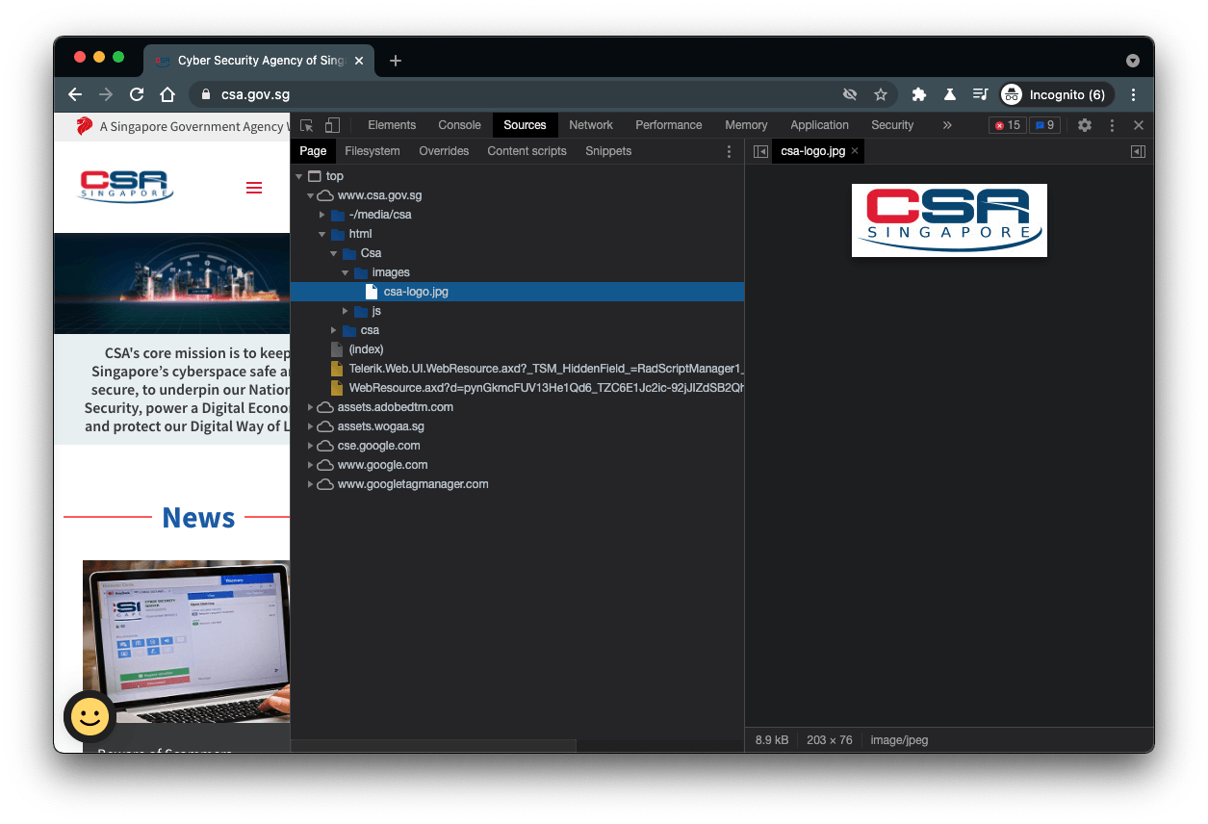Expand the www.googletagmanager.com domain

(x=311, y=484)
